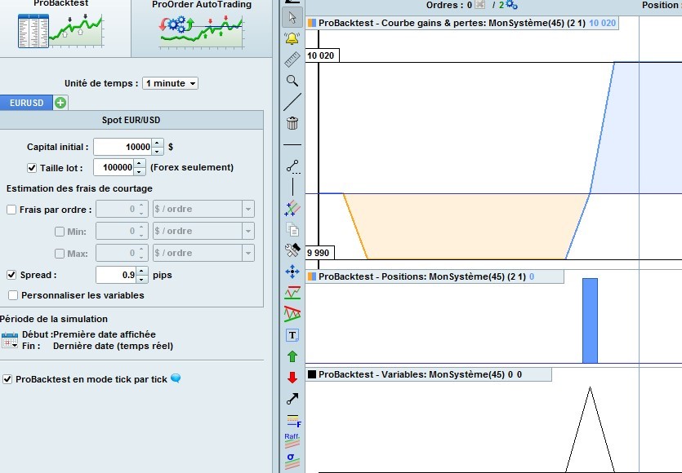Click the blue position bar in Positions chart

coord(590,320)
